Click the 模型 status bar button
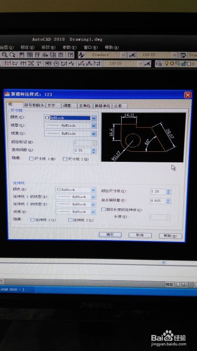197x351 pixels. pyautogui.click(x=169, y=284)
